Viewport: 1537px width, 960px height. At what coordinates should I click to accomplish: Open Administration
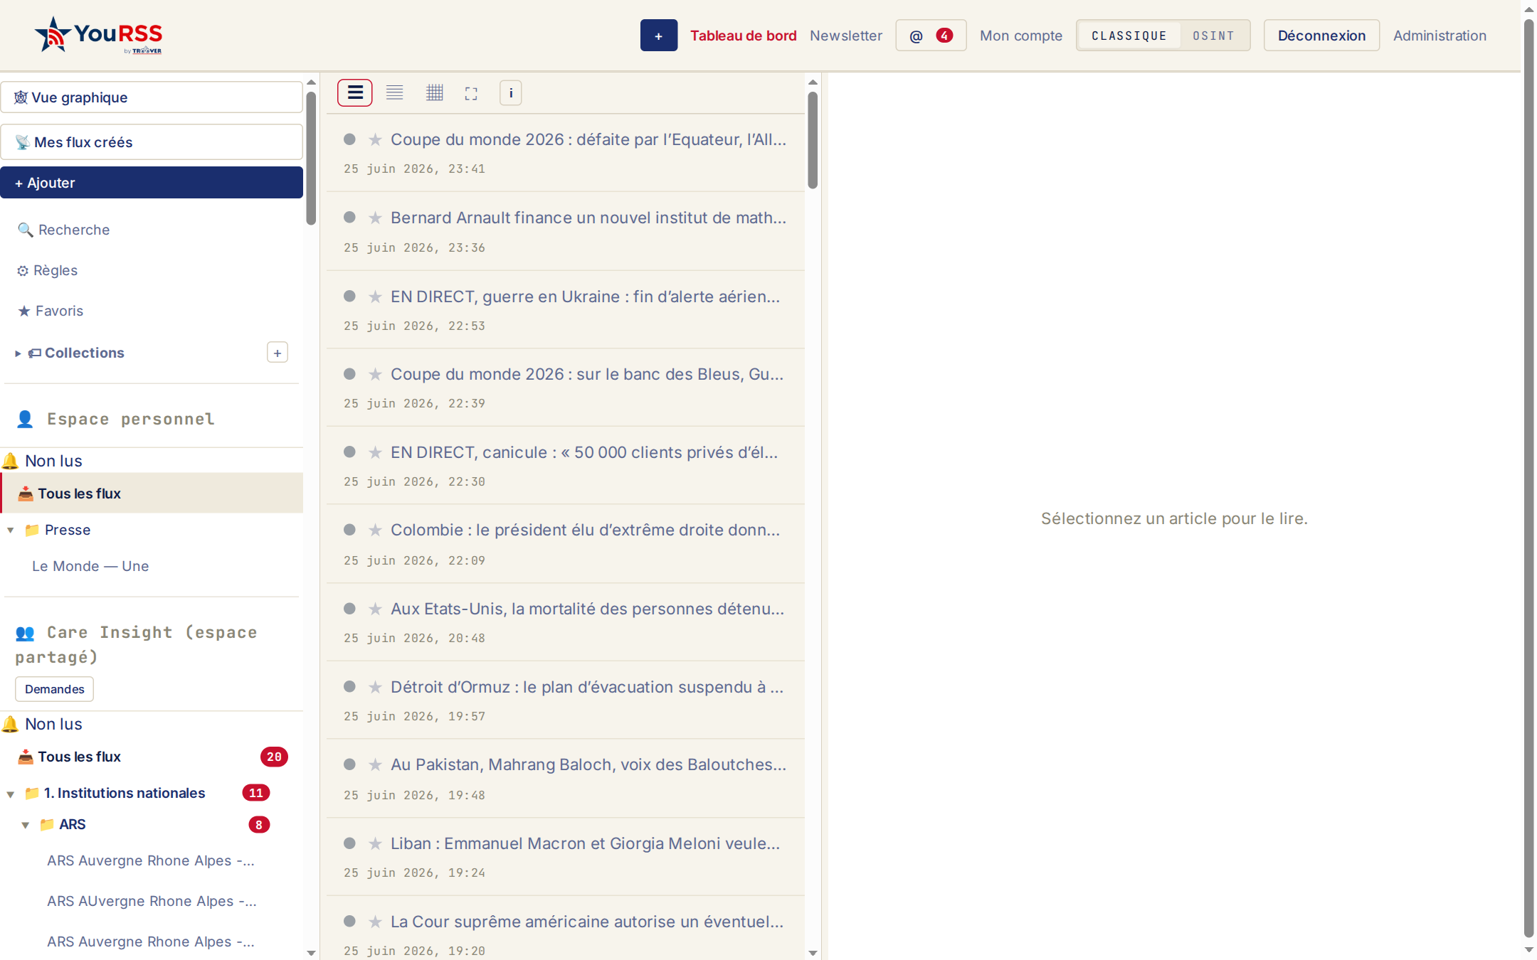[1440, 36]
